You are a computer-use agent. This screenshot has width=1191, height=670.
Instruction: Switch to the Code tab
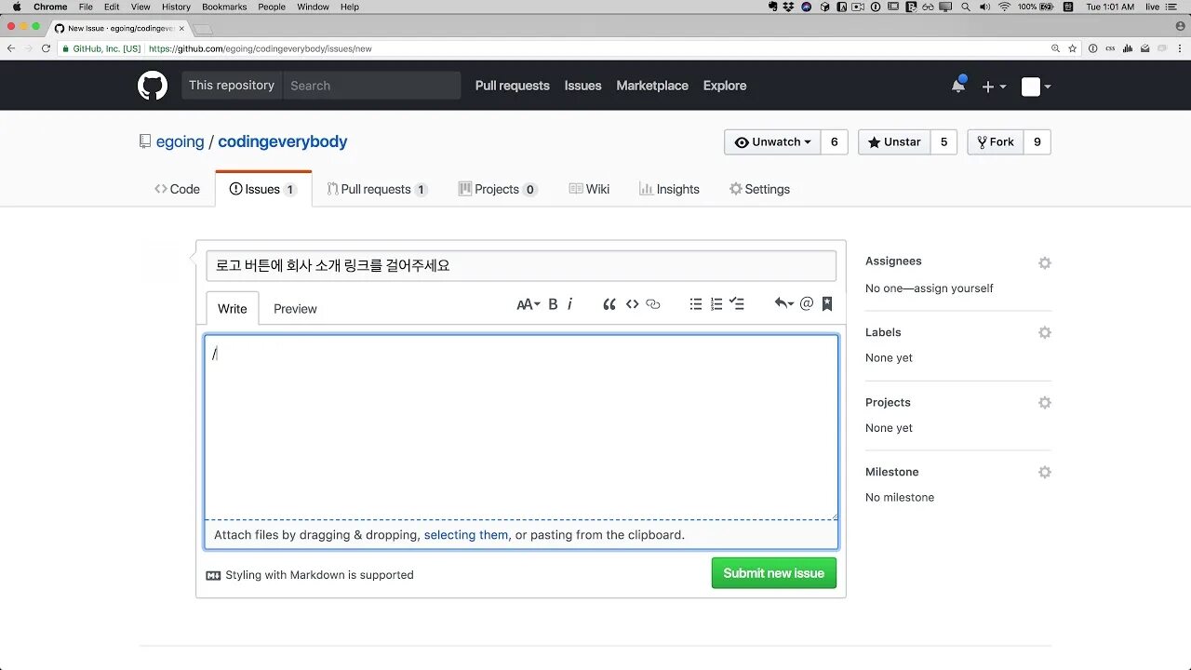coord(177,189)
